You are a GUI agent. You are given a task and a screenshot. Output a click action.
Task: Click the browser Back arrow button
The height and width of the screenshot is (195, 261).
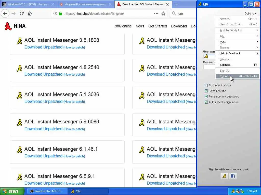pos(5,13)
